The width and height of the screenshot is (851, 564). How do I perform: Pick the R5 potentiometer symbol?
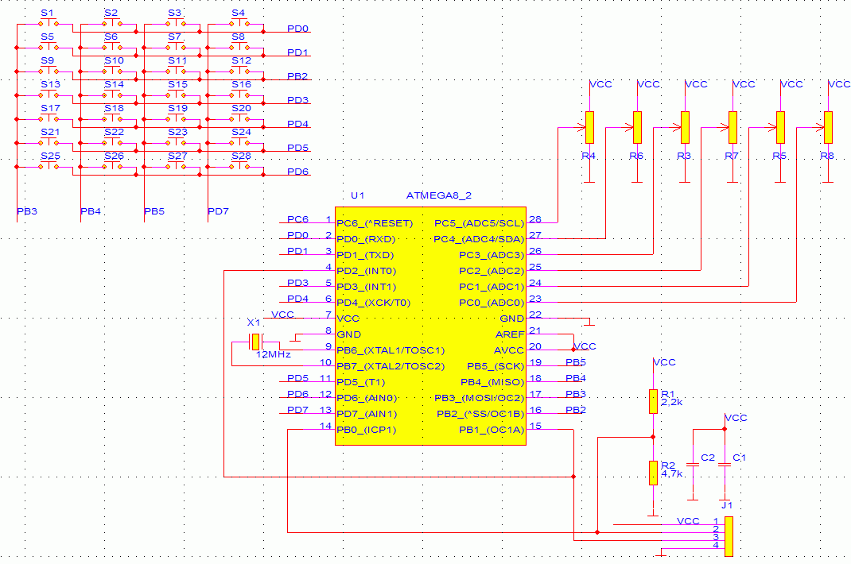(780, 127)
